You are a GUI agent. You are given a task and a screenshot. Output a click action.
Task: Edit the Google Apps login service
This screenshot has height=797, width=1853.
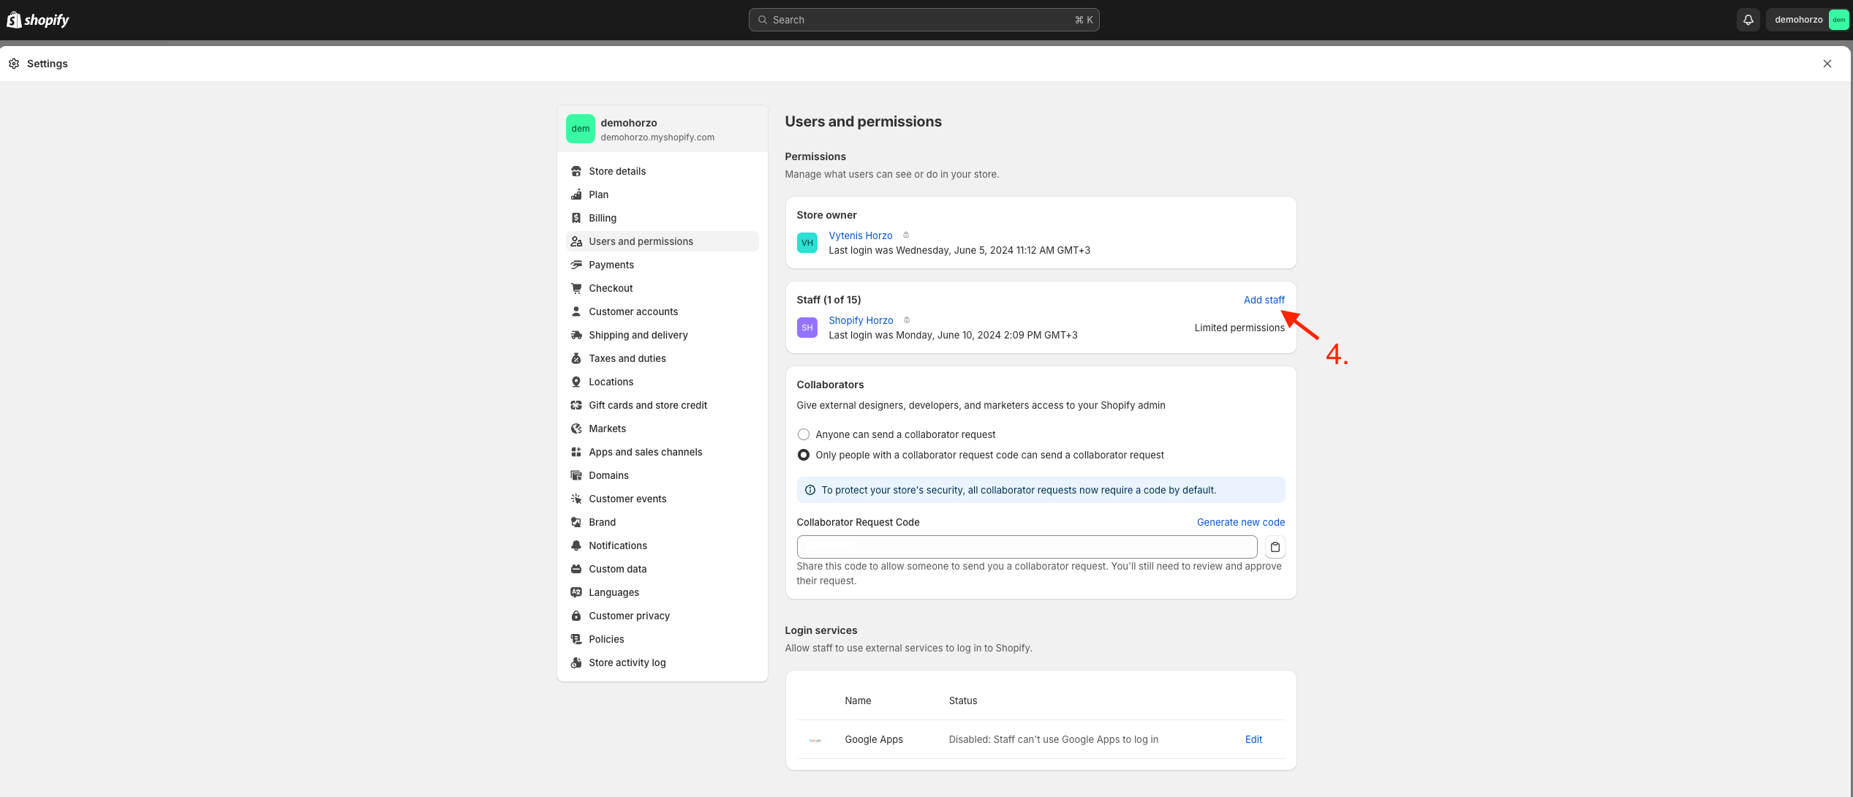coord(1253,739)
